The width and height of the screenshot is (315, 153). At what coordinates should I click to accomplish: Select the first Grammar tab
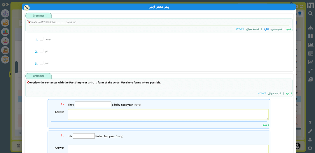point(38,16)
